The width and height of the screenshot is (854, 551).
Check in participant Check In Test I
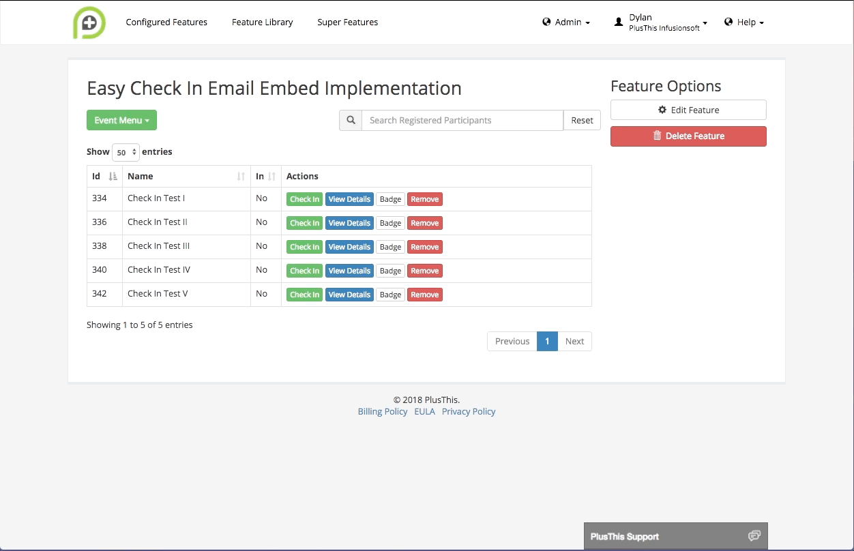point(304,199)
